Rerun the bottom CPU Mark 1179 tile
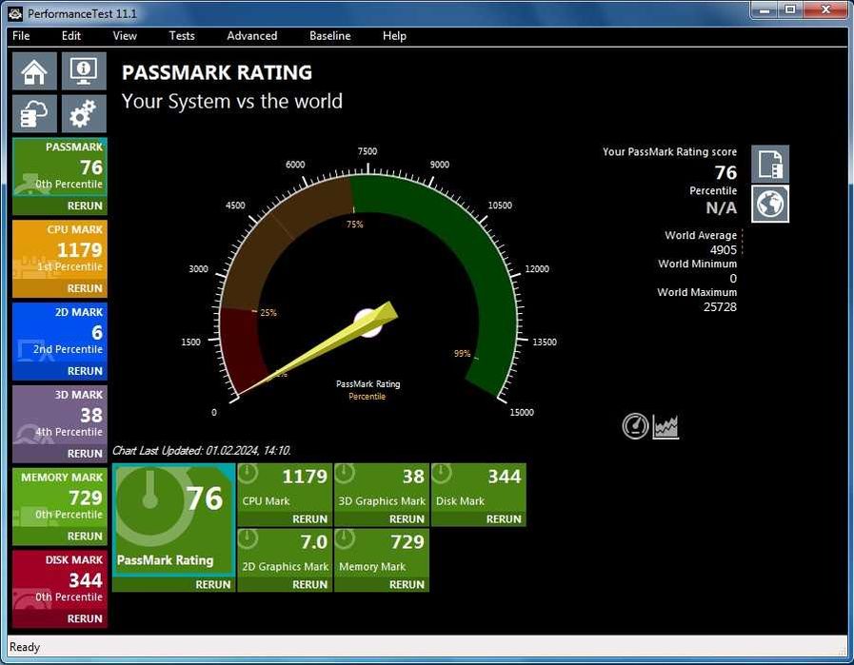854x665 pixels. point(310,519)
